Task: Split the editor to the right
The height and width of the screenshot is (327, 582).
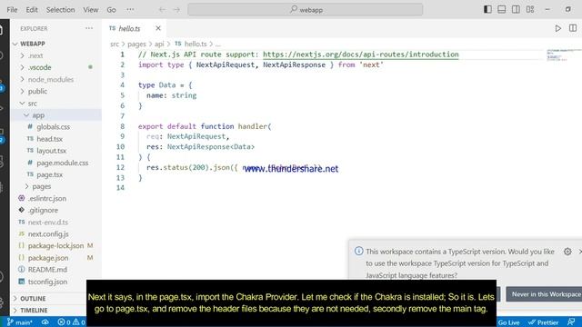Action: (573, 28)
